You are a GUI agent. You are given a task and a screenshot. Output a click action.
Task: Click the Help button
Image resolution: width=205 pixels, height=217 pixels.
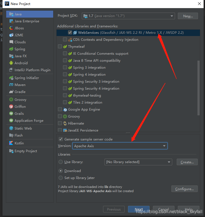coord(188,209)
